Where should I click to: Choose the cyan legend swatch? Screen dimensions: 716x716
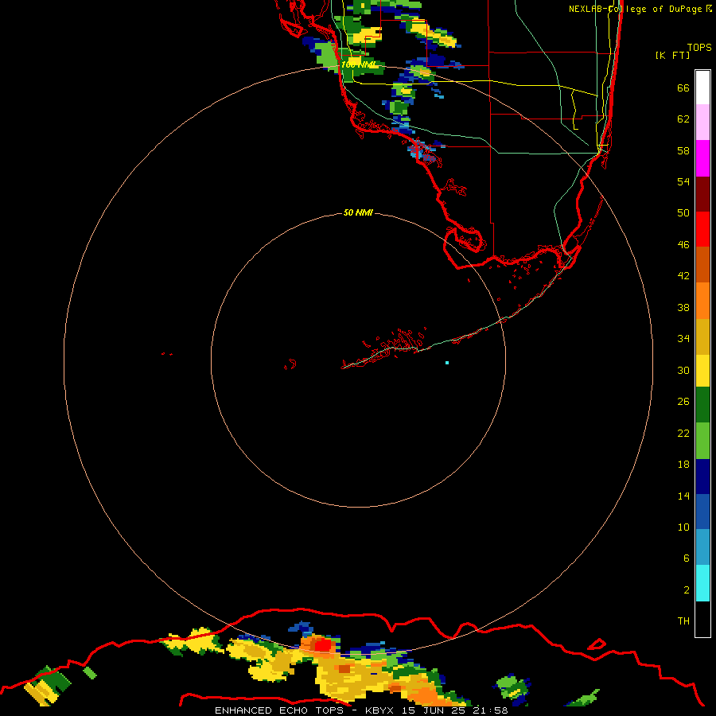point(702,583)
